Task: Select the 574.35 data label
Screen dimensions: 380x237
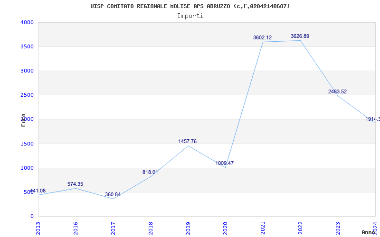Action: [x=76, y=184]
